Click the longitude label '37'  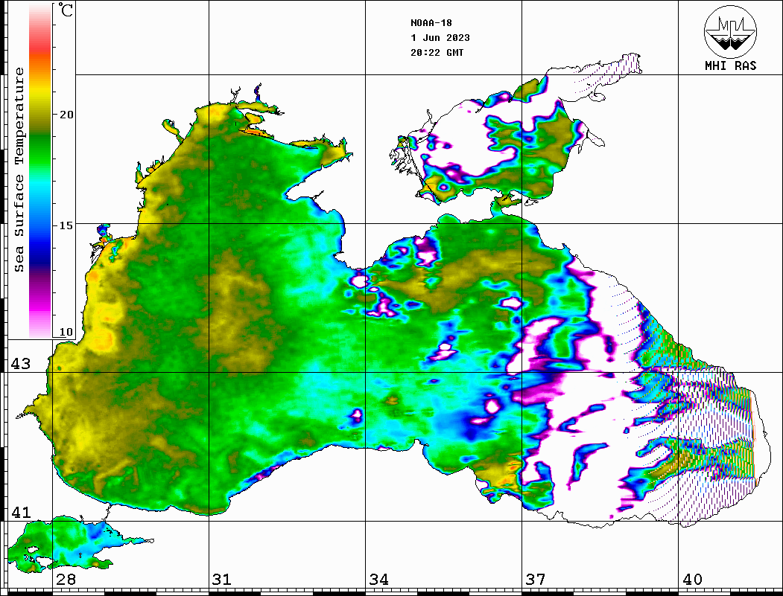pos(536,579)
